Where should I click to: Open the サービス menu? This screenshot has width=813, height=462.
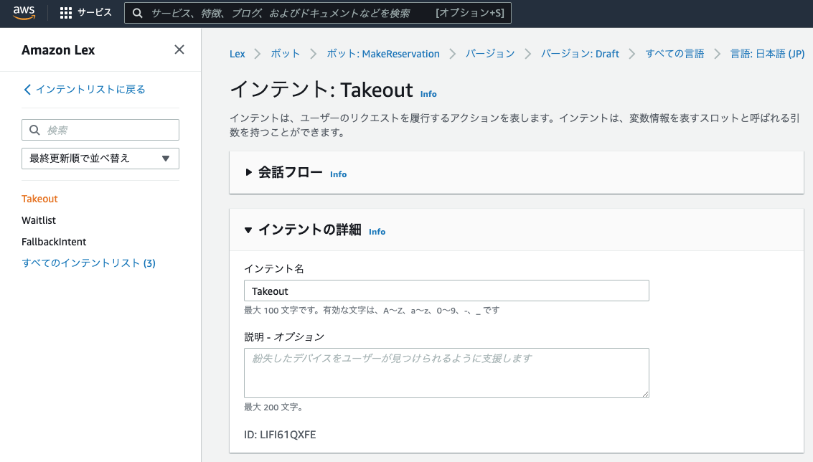[x=95, y=12]
